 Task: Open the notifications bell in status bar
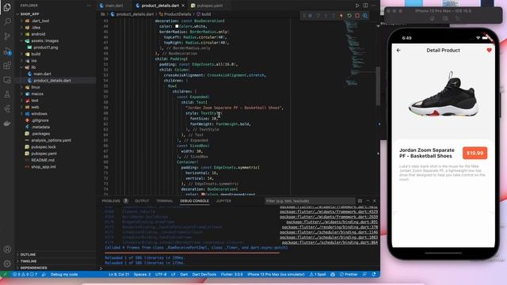pos(374,275)
